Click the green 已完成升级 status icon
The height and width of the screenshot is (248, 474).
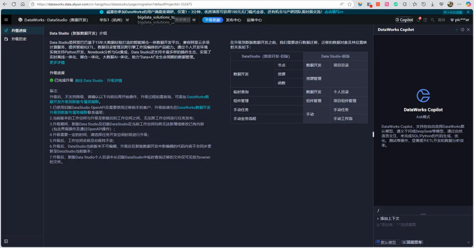coord(51,80)
